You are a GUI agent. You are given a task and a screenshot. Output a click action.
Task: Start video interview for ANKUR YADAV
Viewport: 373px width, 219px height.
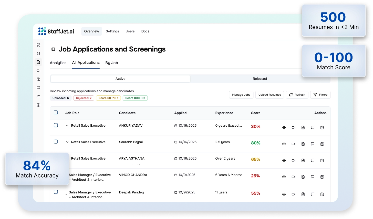pos(293,127)
